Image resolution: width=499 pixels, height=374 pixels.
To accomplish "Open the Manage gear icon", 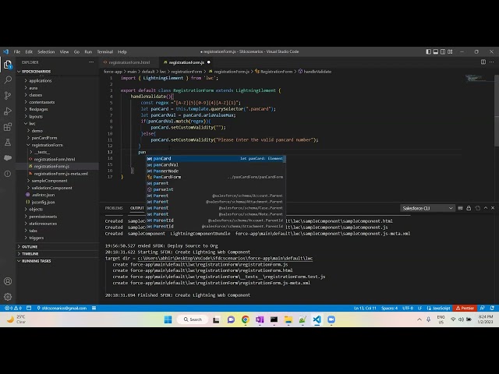I will pos(8,297).
